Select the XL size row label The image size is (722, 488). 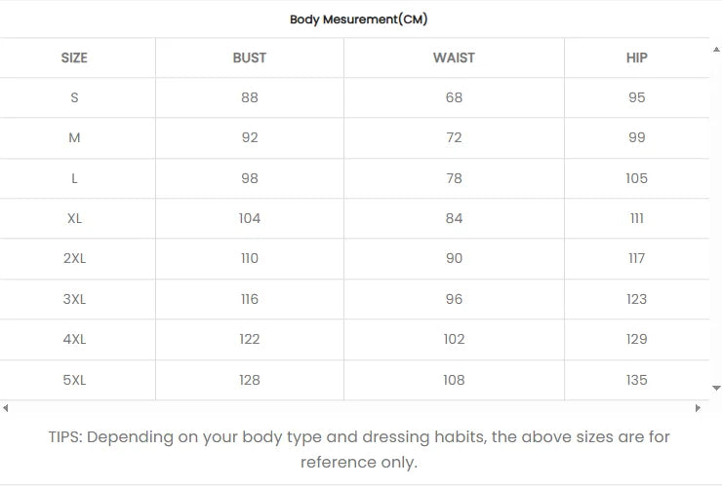point(74,218)
